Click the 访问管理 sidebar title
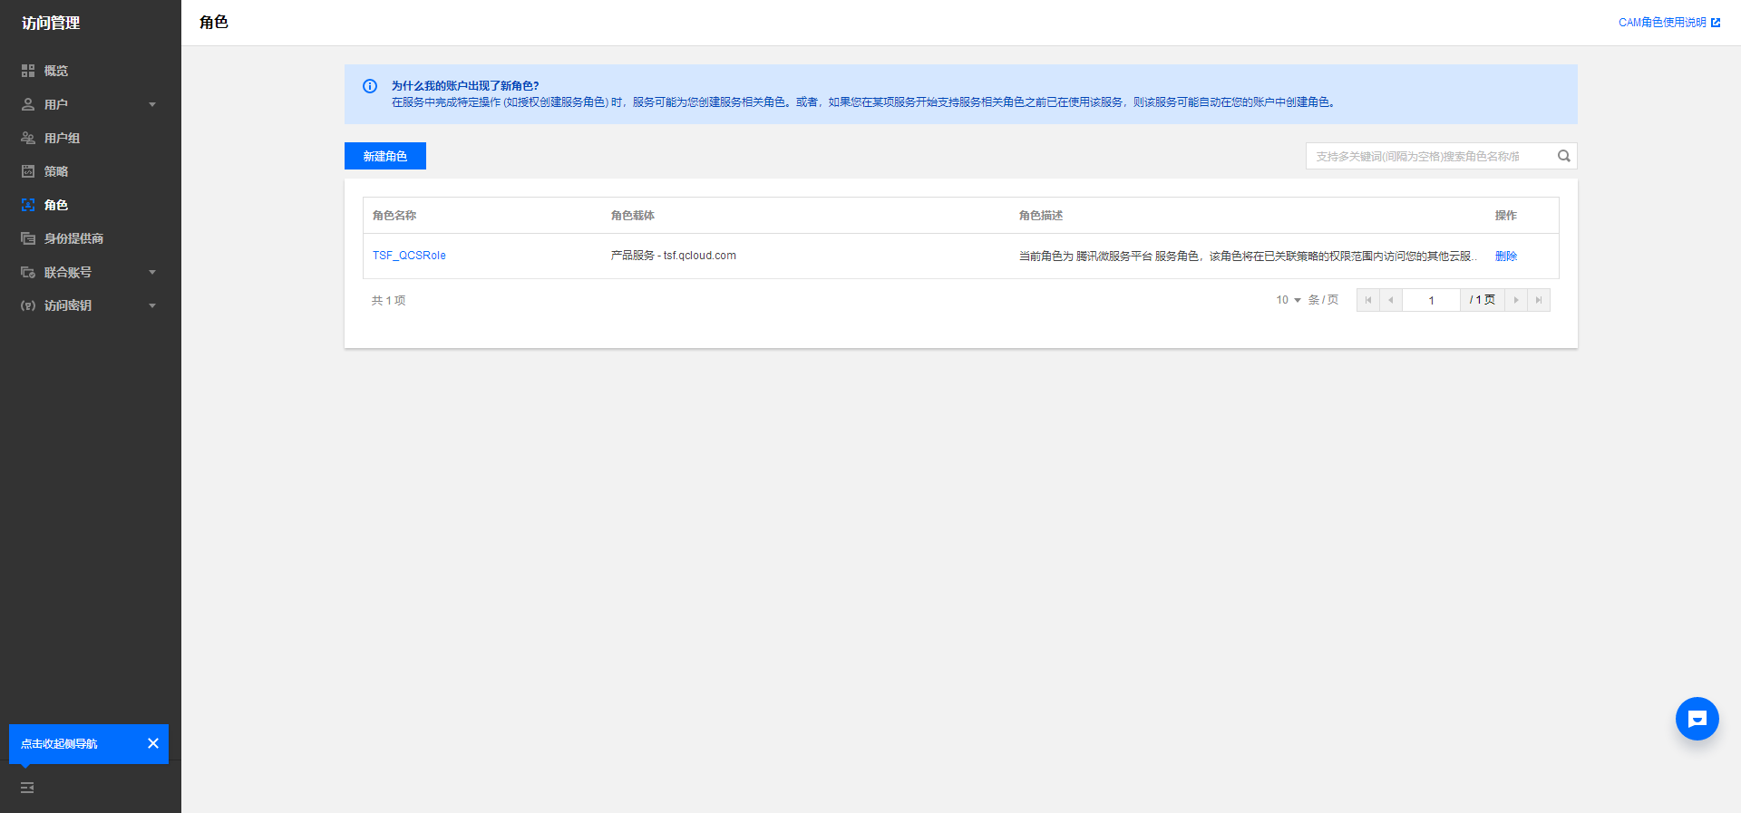The image size is (1741, 813). [x=51, y=23]
